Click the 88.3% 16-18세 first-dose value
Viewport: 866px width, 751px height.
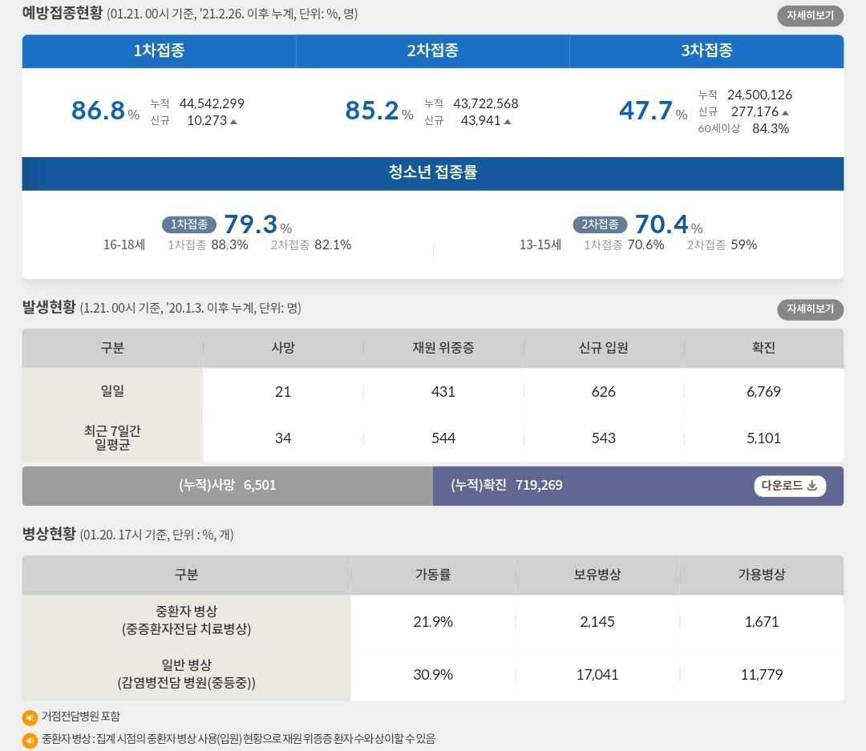tap(229, 244)
